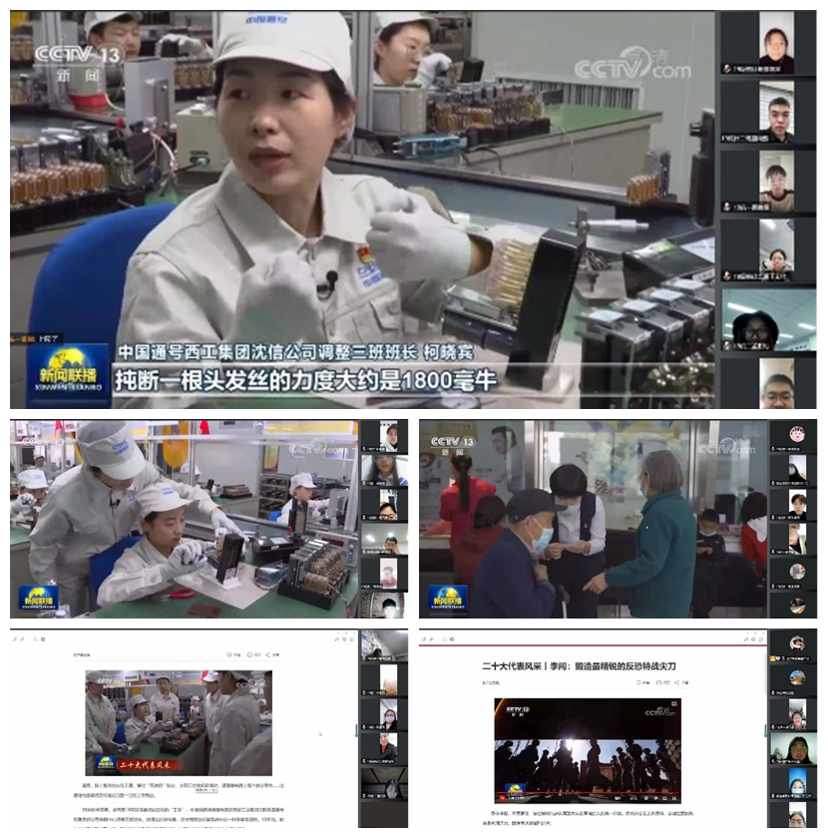Select the cartoon avatar participant beside the elderly visitors video
The height and width of the screenshot is (838, 828).
coord(797,436)
